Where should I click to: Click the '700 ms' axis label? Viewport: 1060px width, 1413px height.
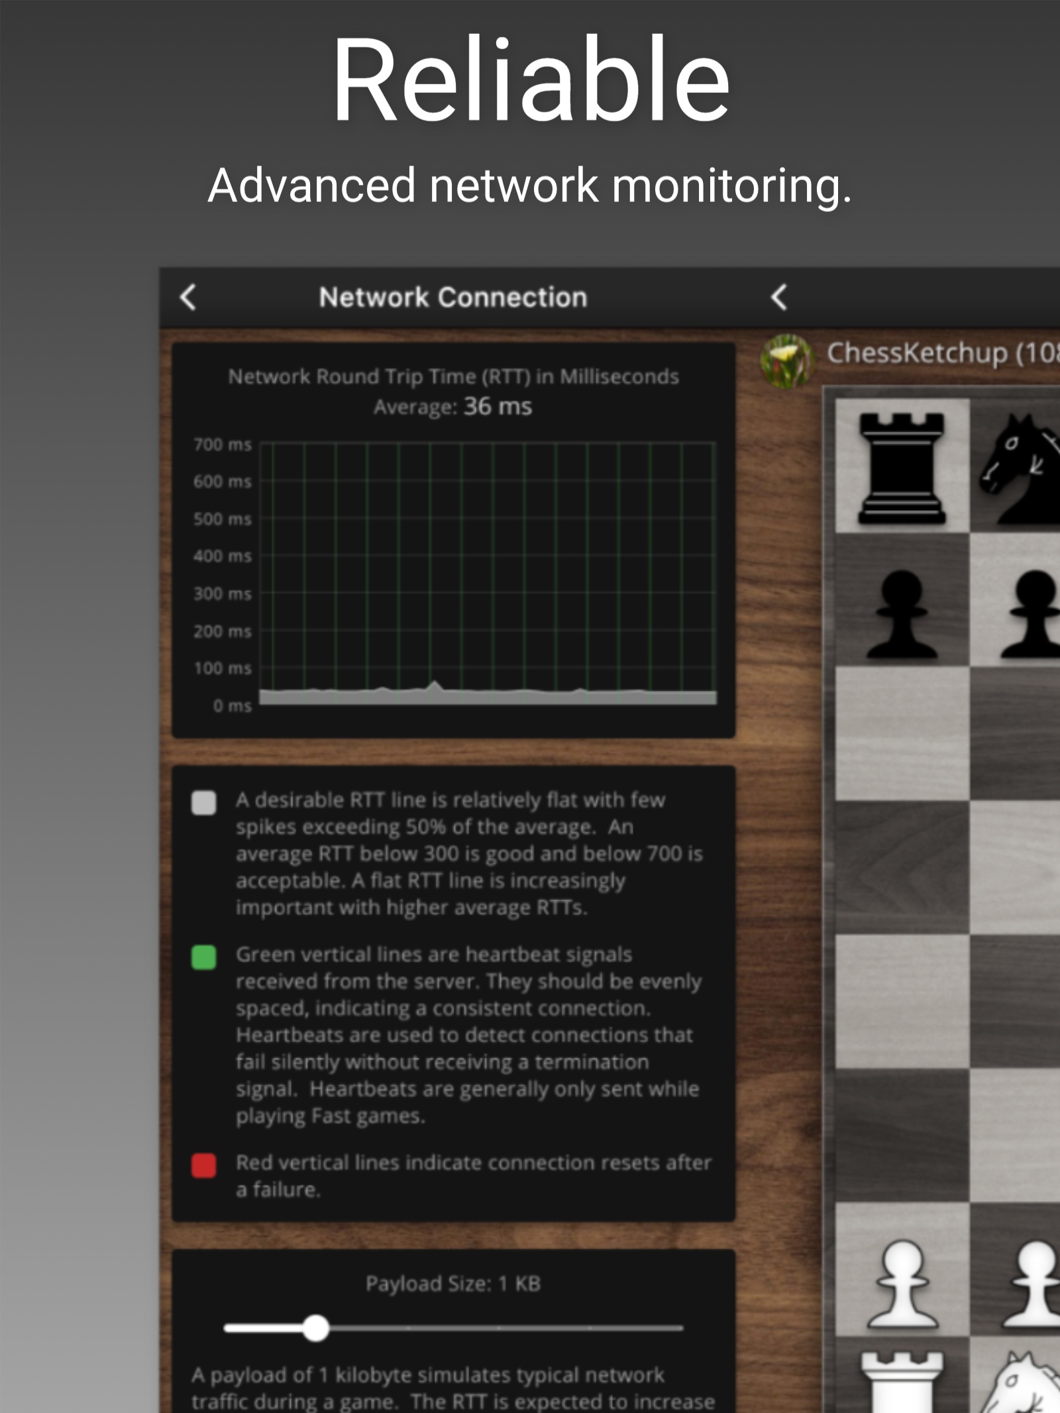point(223,444)
